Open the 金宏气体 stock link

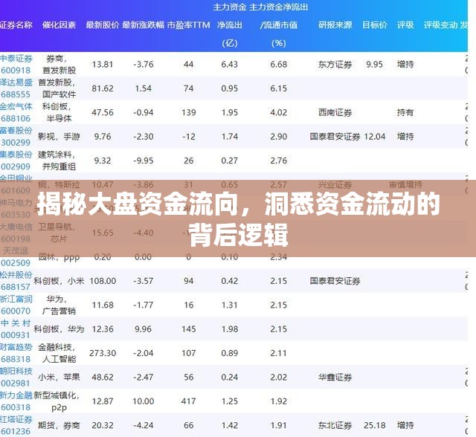(16, 106)
